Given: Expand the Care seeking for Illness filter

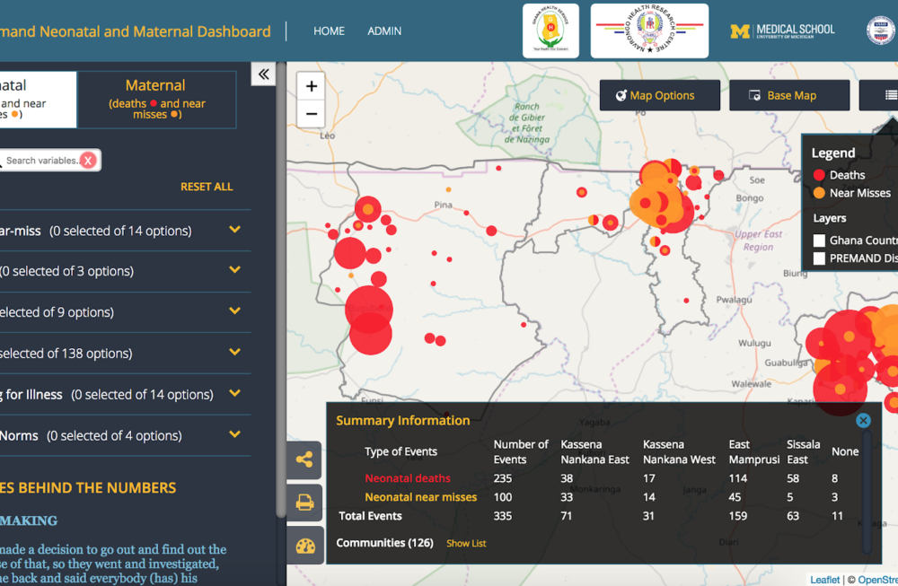Looking at the screenshot, I should click(235, 394).
